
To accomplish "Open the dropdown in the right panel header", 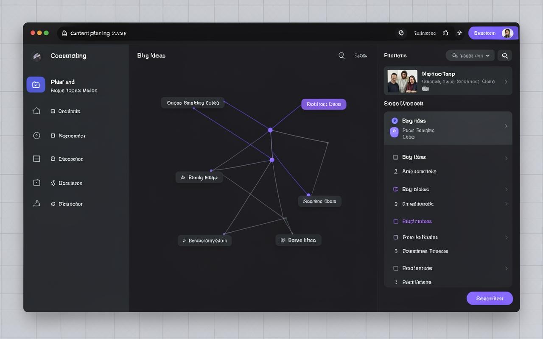I will 470,56.
